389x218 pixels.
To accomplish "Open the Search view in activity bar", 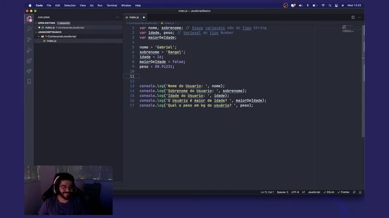I will tap(29, 29).
